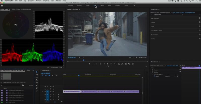Open Lumetri Scopes settings wrench

(48, 68)
